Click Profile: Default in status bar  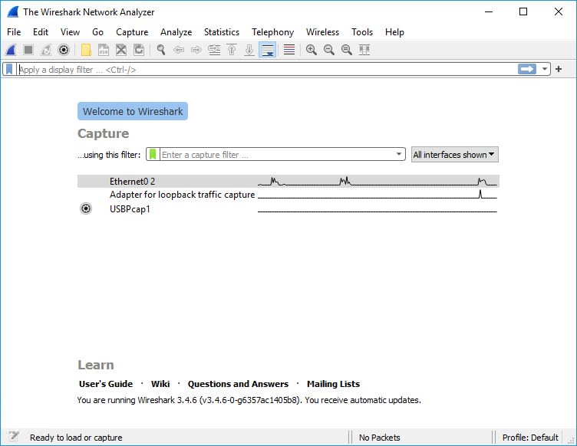pos(530,437)
